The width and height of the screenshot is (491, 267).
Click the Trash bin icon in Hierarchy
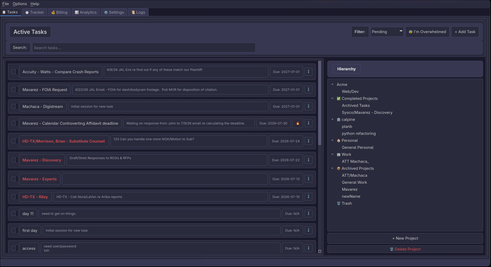(338, 203)
